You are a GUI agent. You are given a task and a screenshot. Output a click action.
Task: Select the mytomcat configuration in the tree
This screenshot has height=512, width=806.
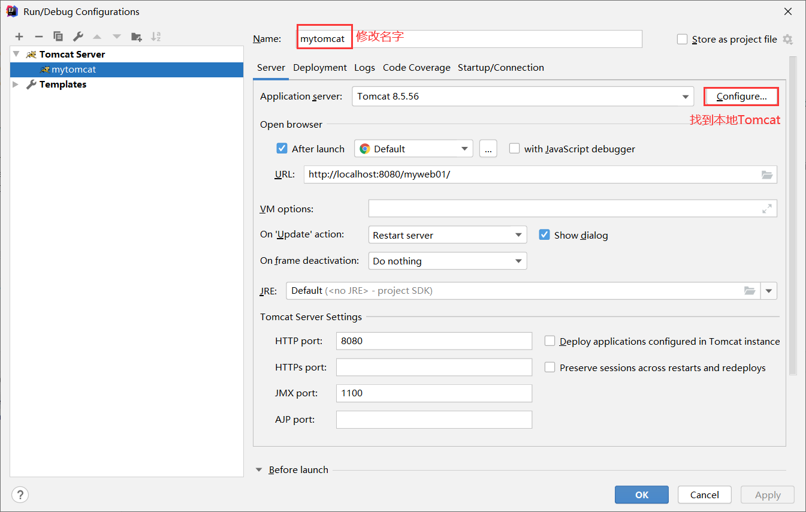point(126,70)
